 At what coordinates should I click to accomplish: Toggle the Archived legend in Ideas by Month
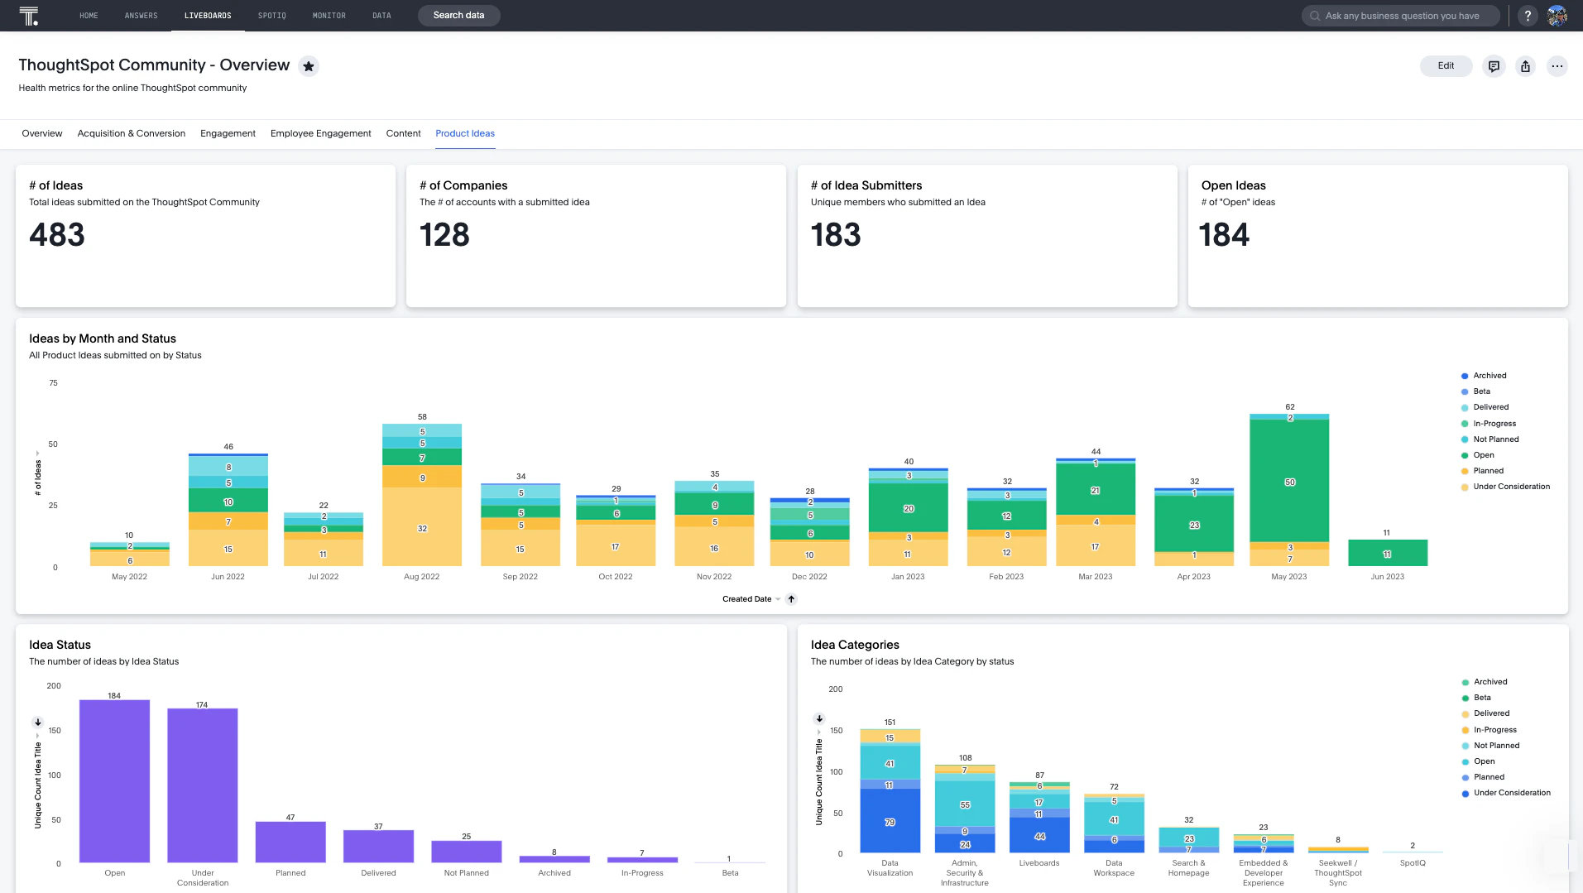coord(1484,376)
